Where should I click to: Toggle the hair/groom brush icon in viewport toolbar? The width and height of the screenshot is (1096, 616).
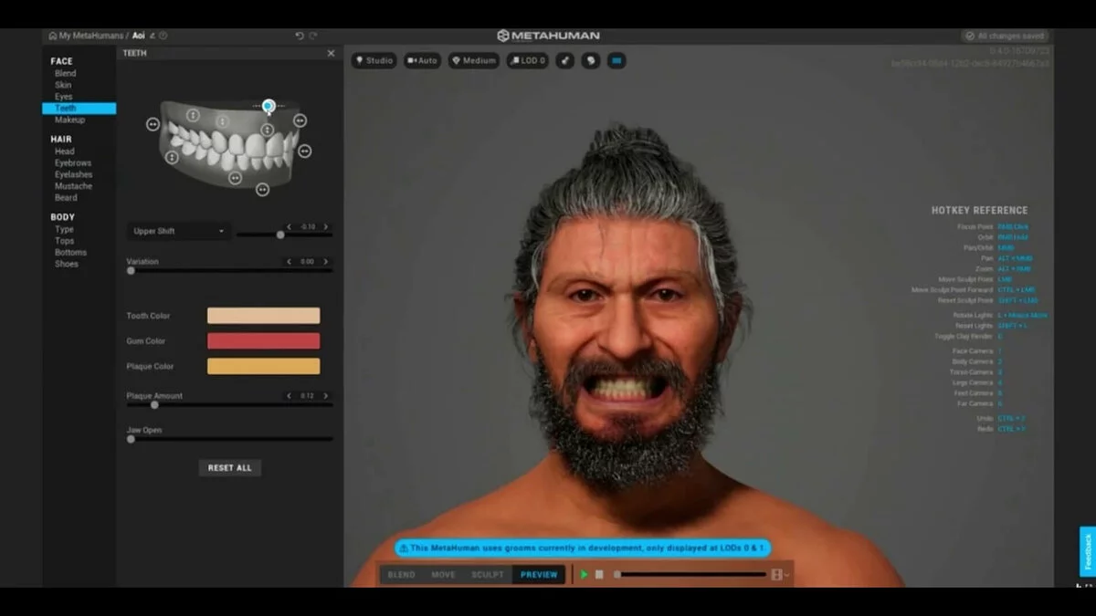[x=564, y=60]
